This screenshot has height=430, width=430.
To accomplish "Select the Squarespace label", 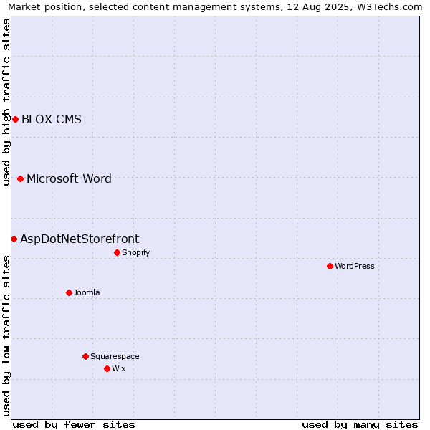I will pos(115,356).
